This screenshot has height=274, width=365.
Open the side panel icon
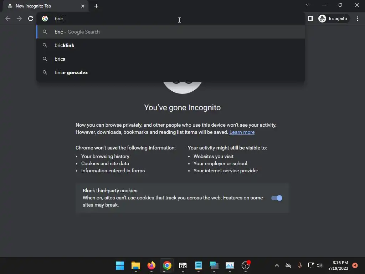pos(310,19)
